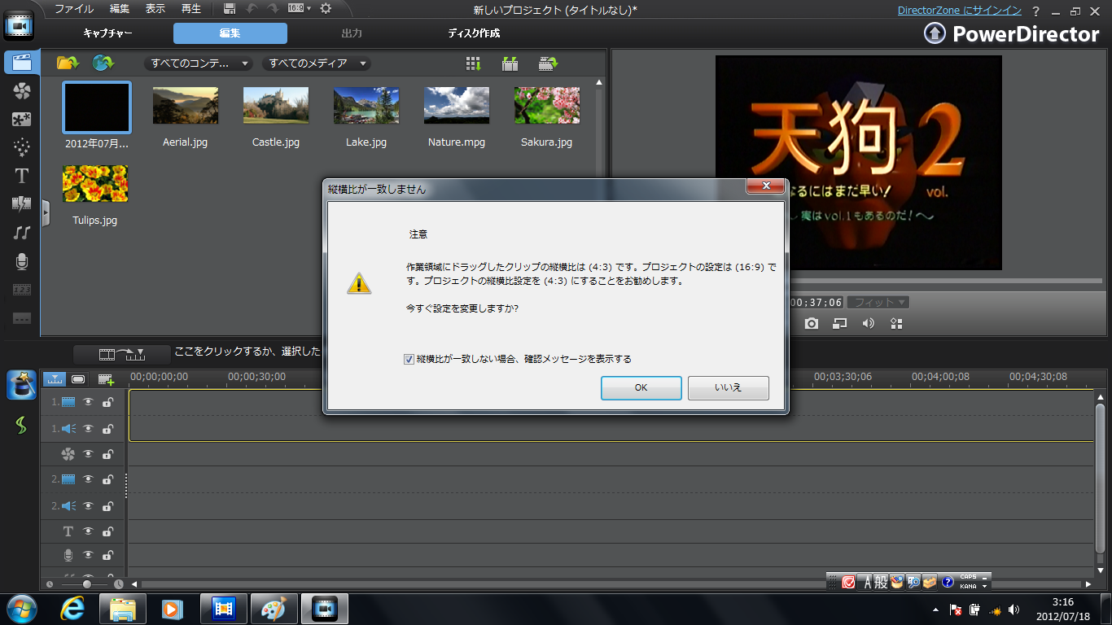Click the timeline zoom slider handle
The width and height of the screenshot is (1112, 625).
(86, 584)
